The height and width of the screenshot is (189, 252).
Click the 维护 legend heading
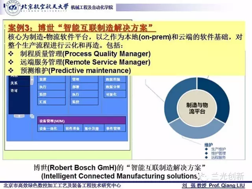(x=208, y=145)
